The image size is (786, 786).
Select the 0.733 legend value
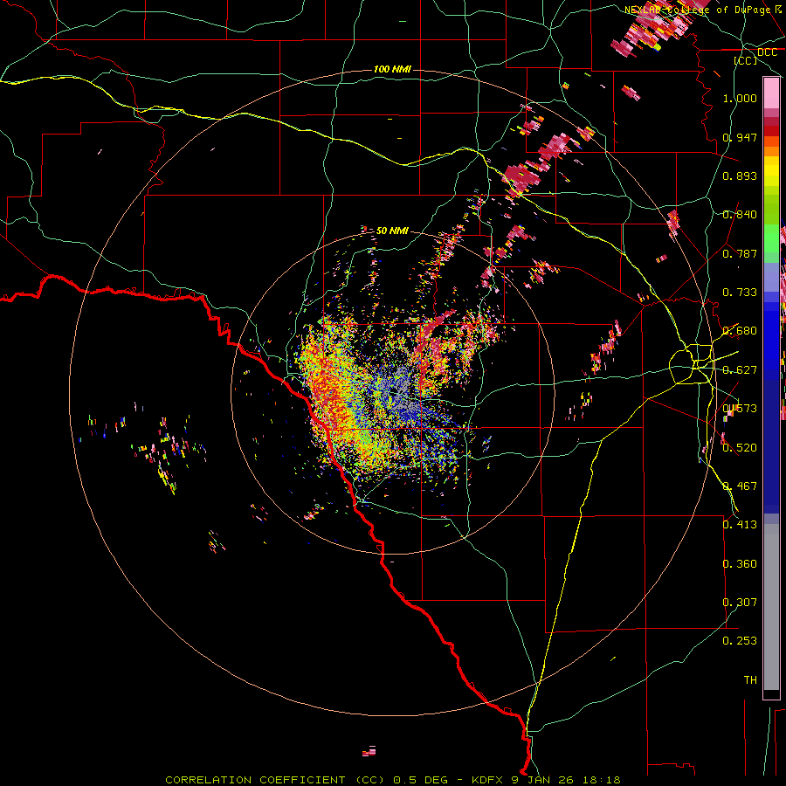click(740, 293)
